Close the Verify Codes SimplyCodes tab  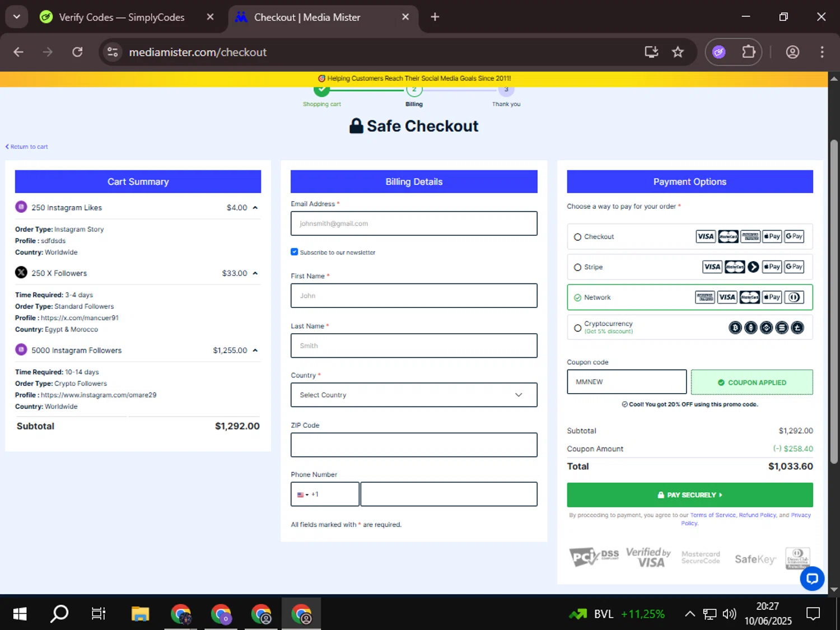pos(210,17)
